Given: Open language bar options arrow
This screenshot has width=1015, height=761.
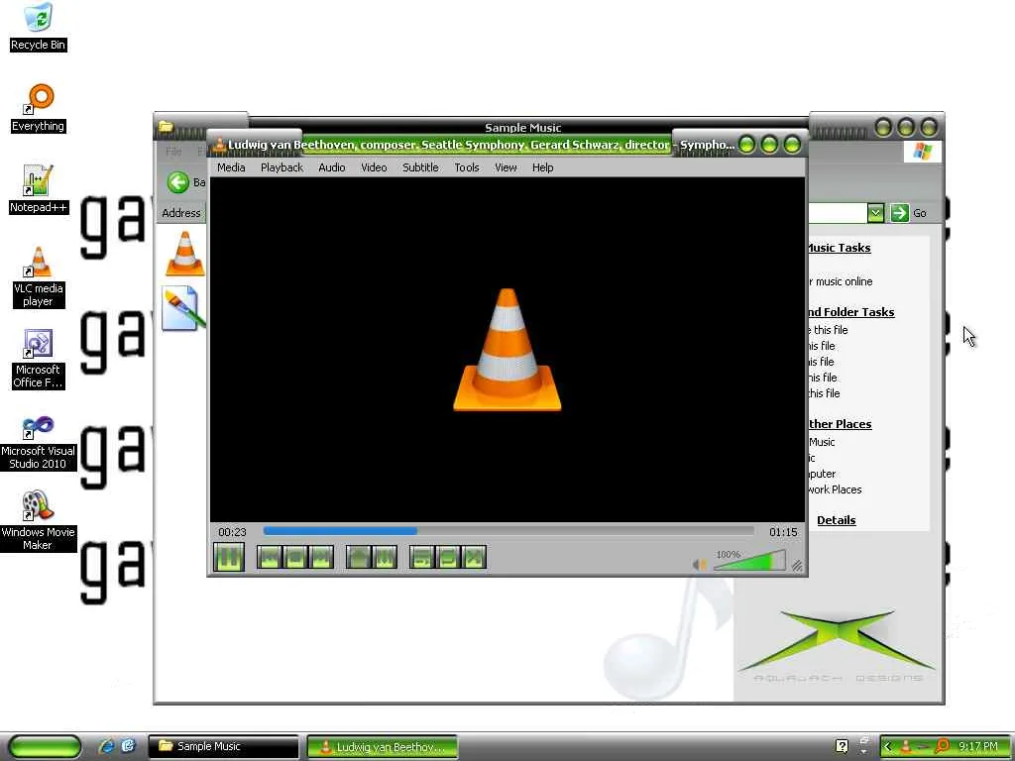Looking at the screenshot, I should [x=863, y=751].
